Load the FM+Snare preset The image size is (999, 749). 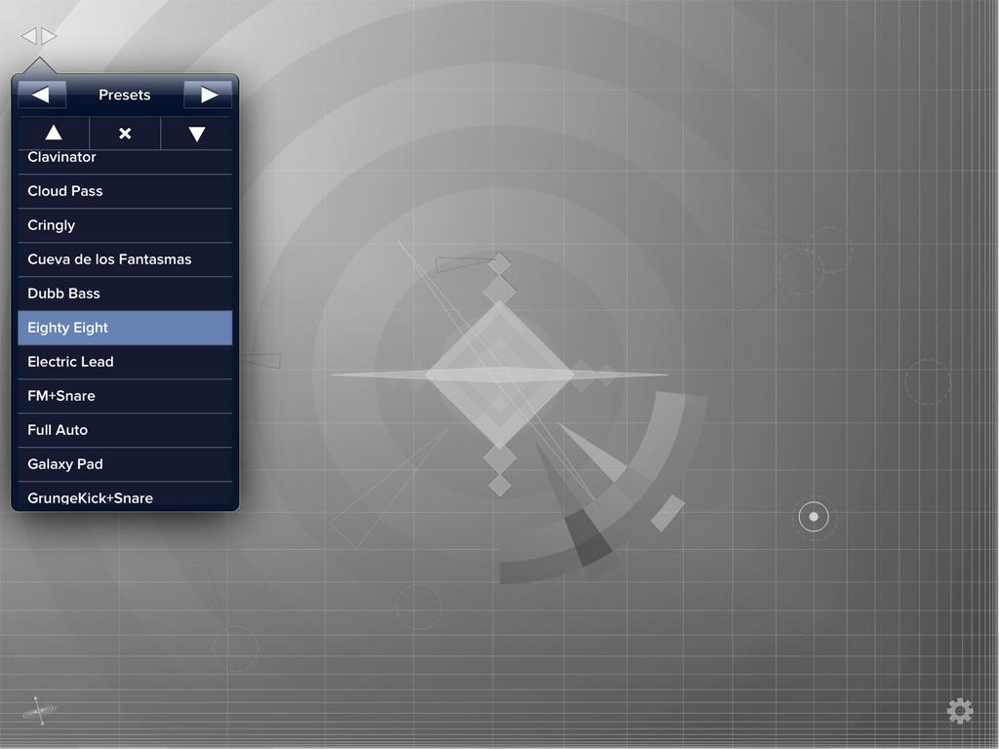[125, 396]
